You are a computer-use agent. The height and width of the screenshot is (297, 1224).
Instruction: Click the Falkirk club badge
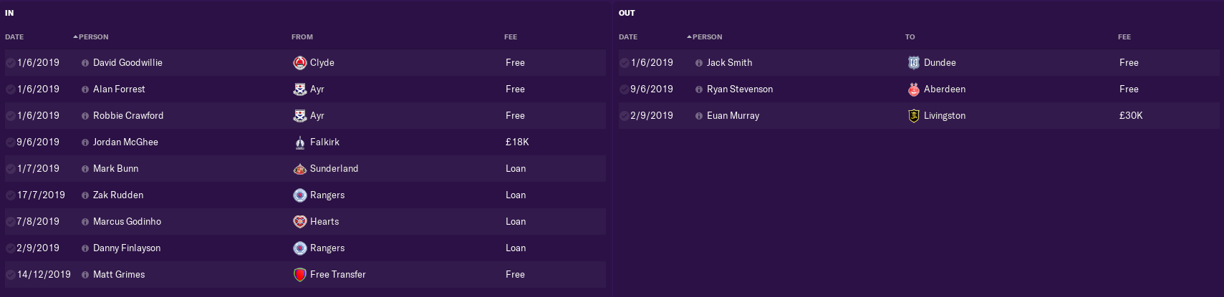pyautogui.click(x=300, y=142)
